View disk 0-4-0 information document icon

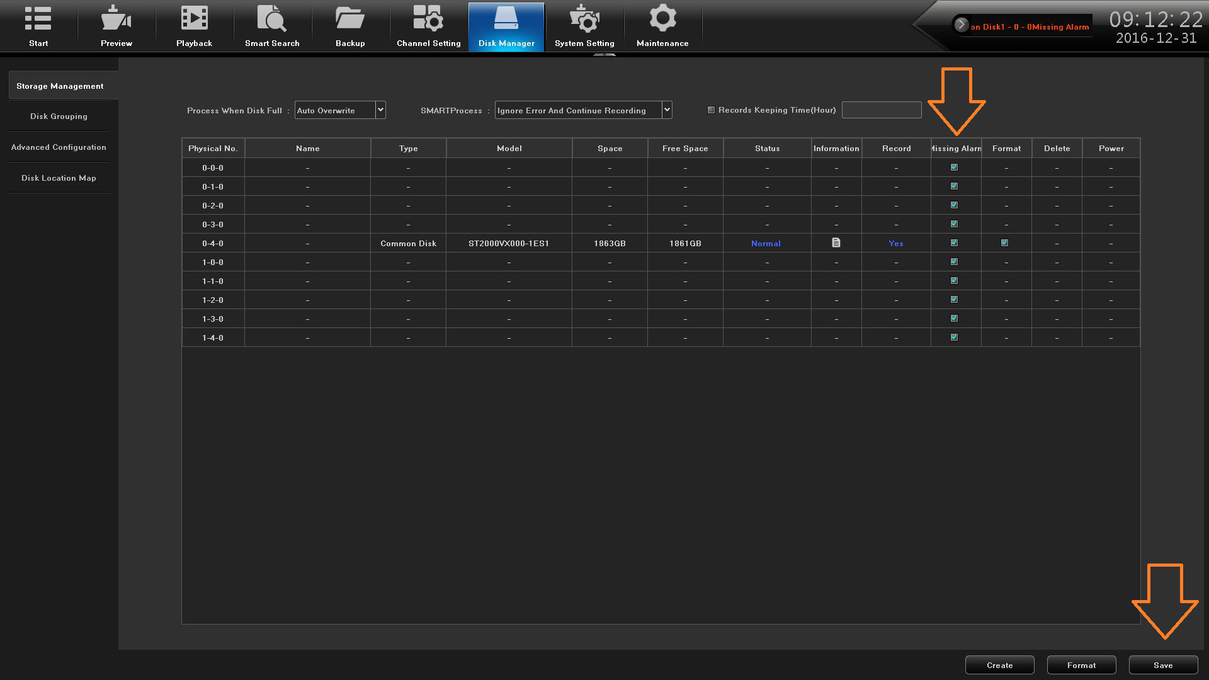tap(836, 242)
